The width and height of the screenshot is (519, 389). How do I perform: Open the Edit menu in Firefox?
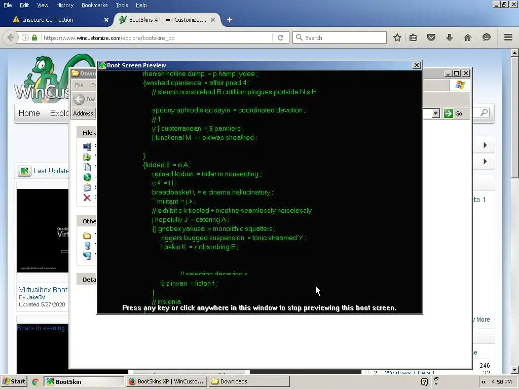click(24, 5)
